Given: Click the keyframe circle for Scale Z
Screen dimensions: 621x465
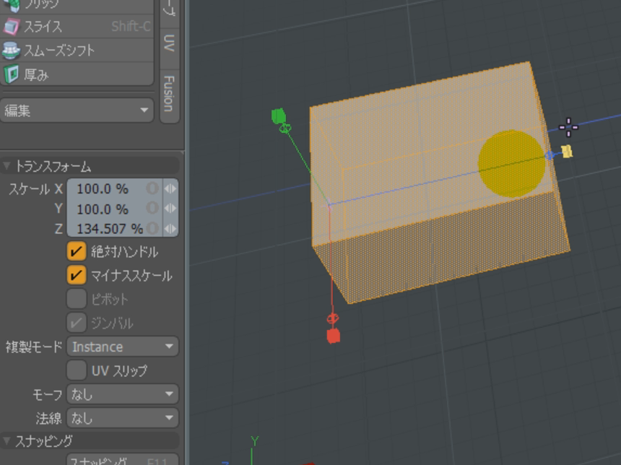Looking at the screenshot, I should coord(152,228).
